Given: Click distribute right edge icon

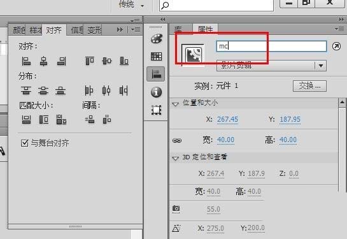Looking at the screenshot, I should [x=124, y=91].
